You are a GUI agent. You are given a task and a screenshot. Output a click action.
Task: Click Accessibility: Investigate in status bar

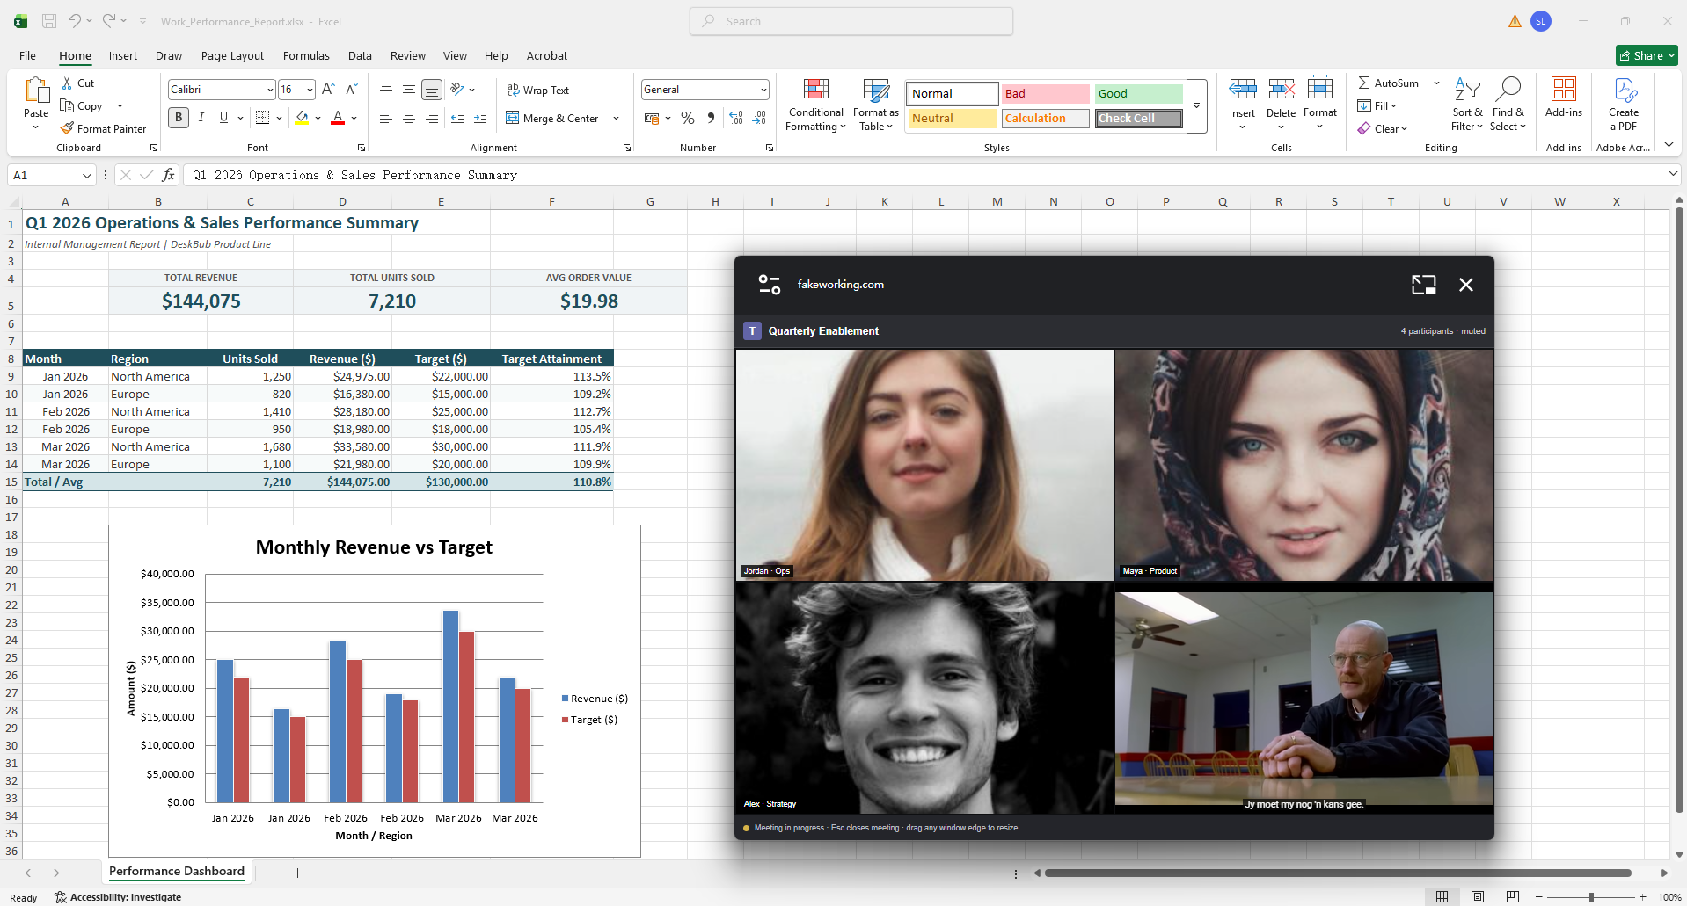pyautogui.click(x=118, y=897)
